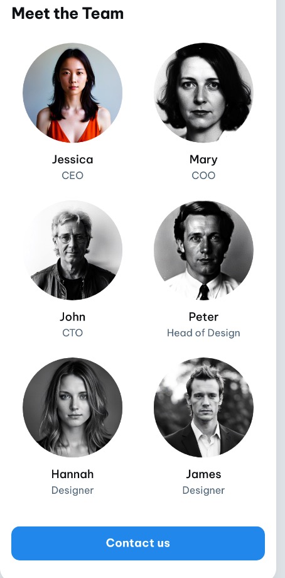Click the name Mary
285x578 pixels.
click(x=203, y=160)
